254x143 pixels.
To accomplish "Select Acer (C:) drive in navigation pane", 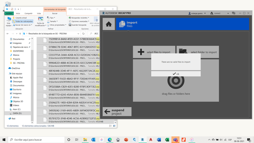I will [x=17, y=109].
